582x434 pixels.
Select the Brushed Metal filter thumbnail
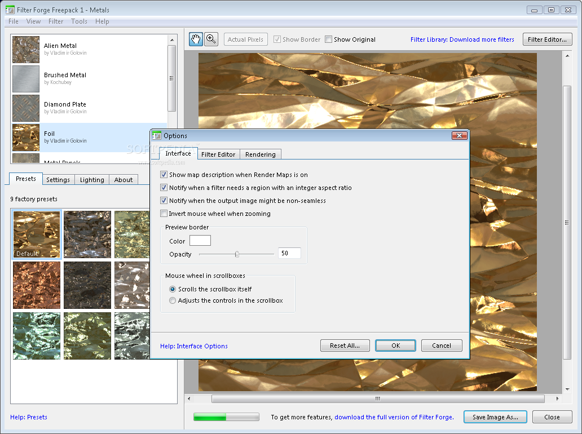pyautogui.click(x=26, y=79)
